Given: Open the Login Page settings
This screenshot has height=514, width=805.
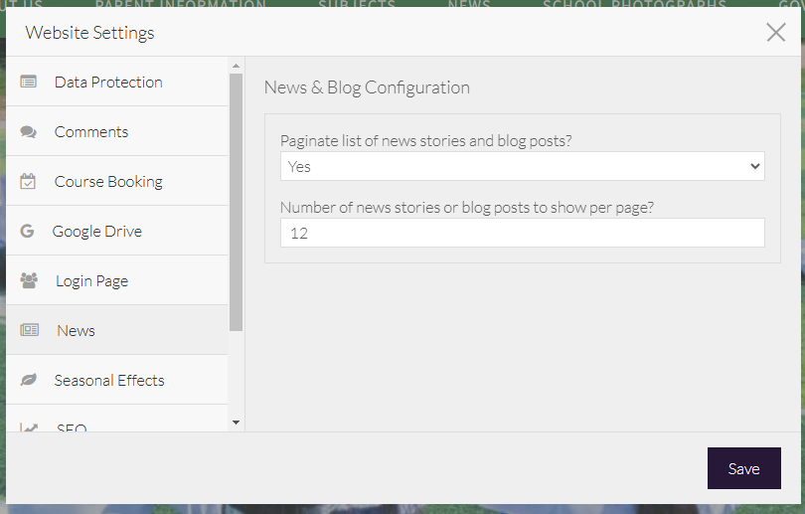Looking at the screenshot, I should tap(91, 280).
